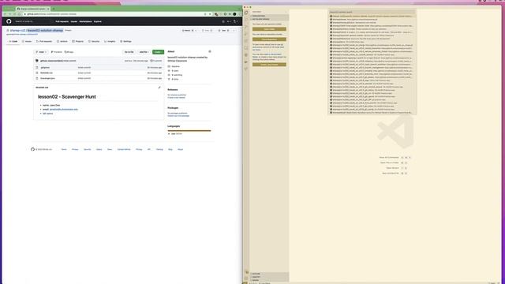Edit README with the pencil icon
The height and width of the screenshot is (284, 505).
coord(159,88)
